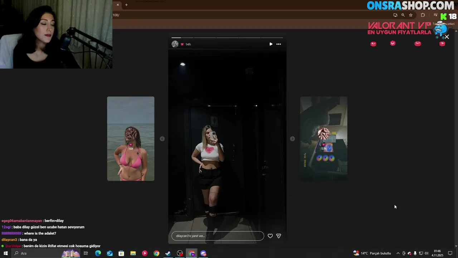Open story poster's profile avatar

(175, 44)
